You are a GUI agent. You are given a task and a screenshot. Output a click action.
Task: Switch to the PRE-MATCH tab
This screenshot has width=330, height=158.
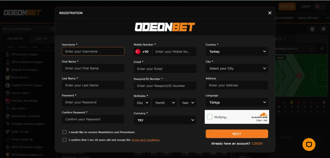click(15, 39)
